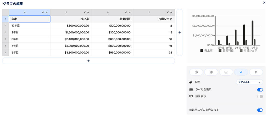Click the 市場シェア legend swatch in chart
Viewport: 268px width, 119px height.
pyautogui.click(x=241, y=51)
